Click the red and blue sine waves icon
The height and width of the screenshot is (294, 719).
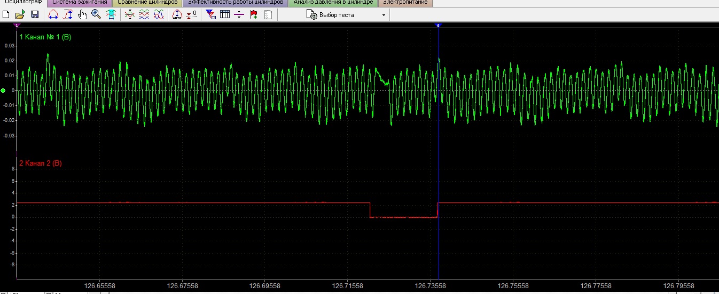pos(158,15)
